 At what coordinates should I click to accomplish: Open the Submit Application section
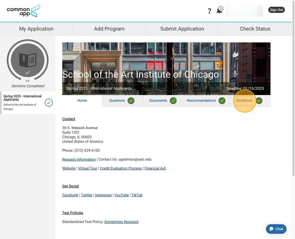182,29
